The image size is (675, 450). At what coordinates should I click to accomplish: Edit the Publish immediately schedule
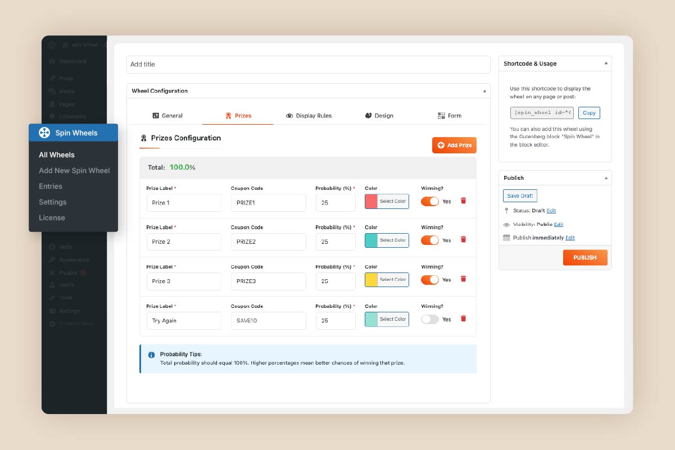click(x=570, y=238)
